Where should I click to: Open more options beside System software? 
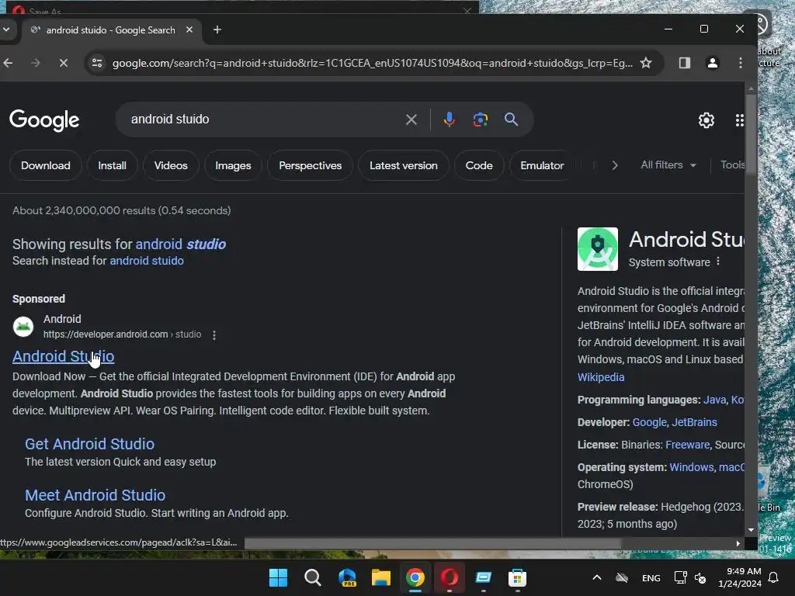(x=718, y=262)
